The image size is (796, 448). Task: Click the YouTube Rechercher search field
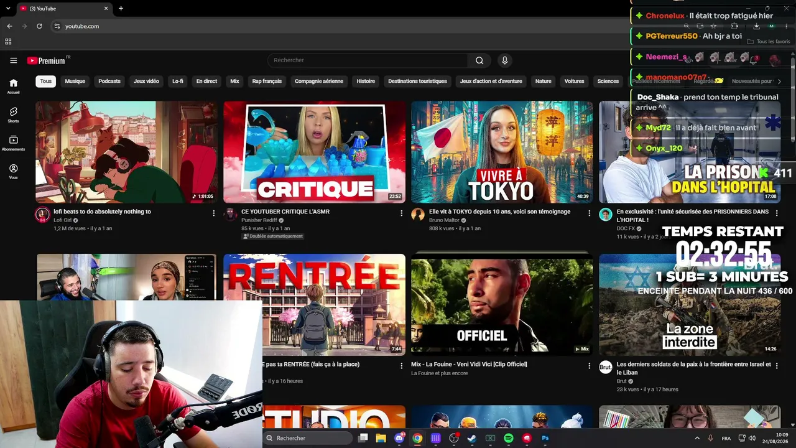[x=368, y=60]
